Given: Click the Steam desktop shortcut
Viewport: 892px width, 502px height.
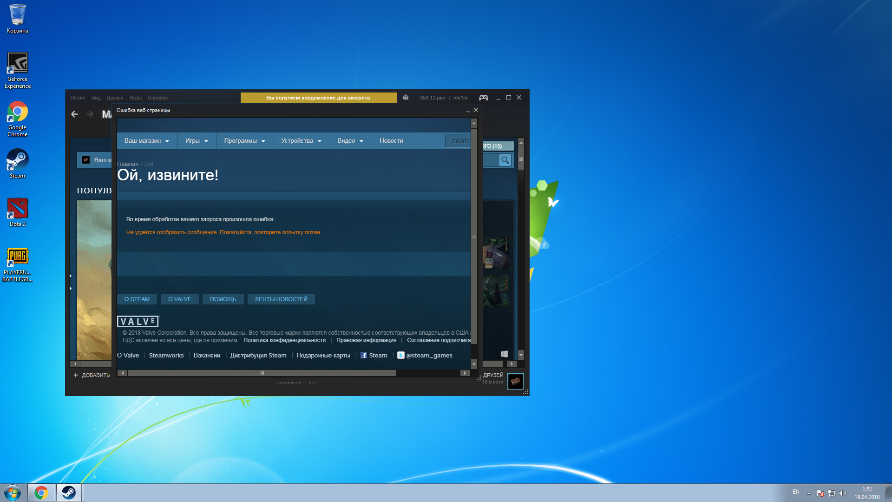Looking at the screenshot, I should (x=18, y=163).
